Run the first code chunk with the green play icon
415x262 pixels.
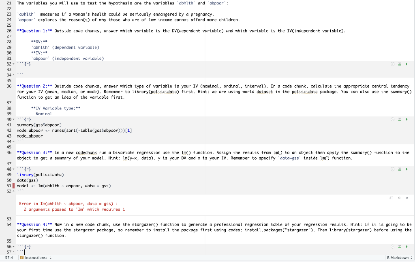pos(406,64)
